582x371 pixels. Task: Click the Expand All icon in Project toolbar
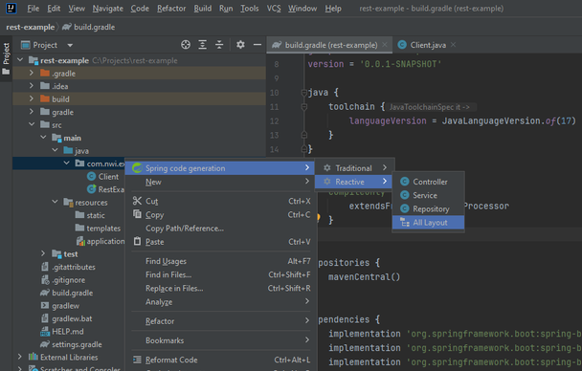tap(202, 45)
